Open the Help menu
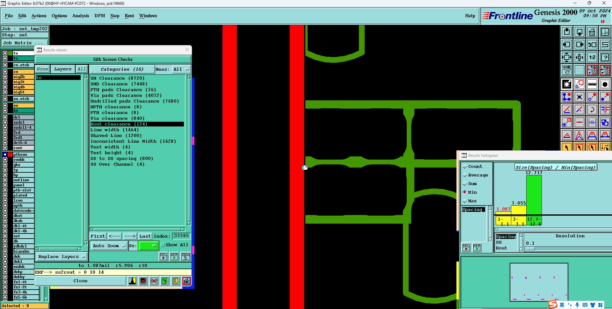Screen dimensions: 612x309 (470, 16)
